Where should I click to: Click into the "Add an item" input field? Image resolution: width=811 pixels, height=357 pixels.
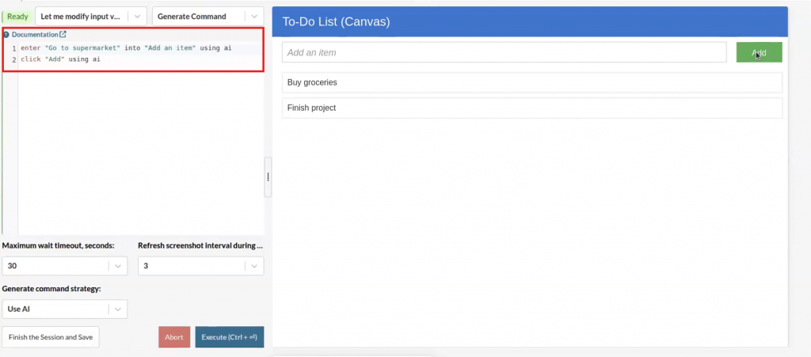click(504, 53)
